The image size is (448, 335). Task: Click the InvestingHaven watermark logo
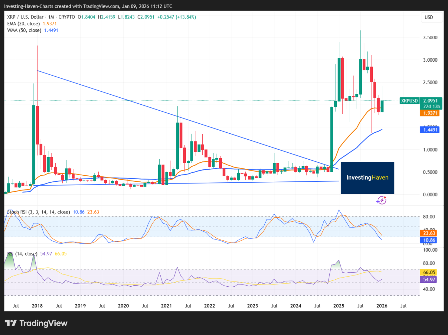pos(367,177)
